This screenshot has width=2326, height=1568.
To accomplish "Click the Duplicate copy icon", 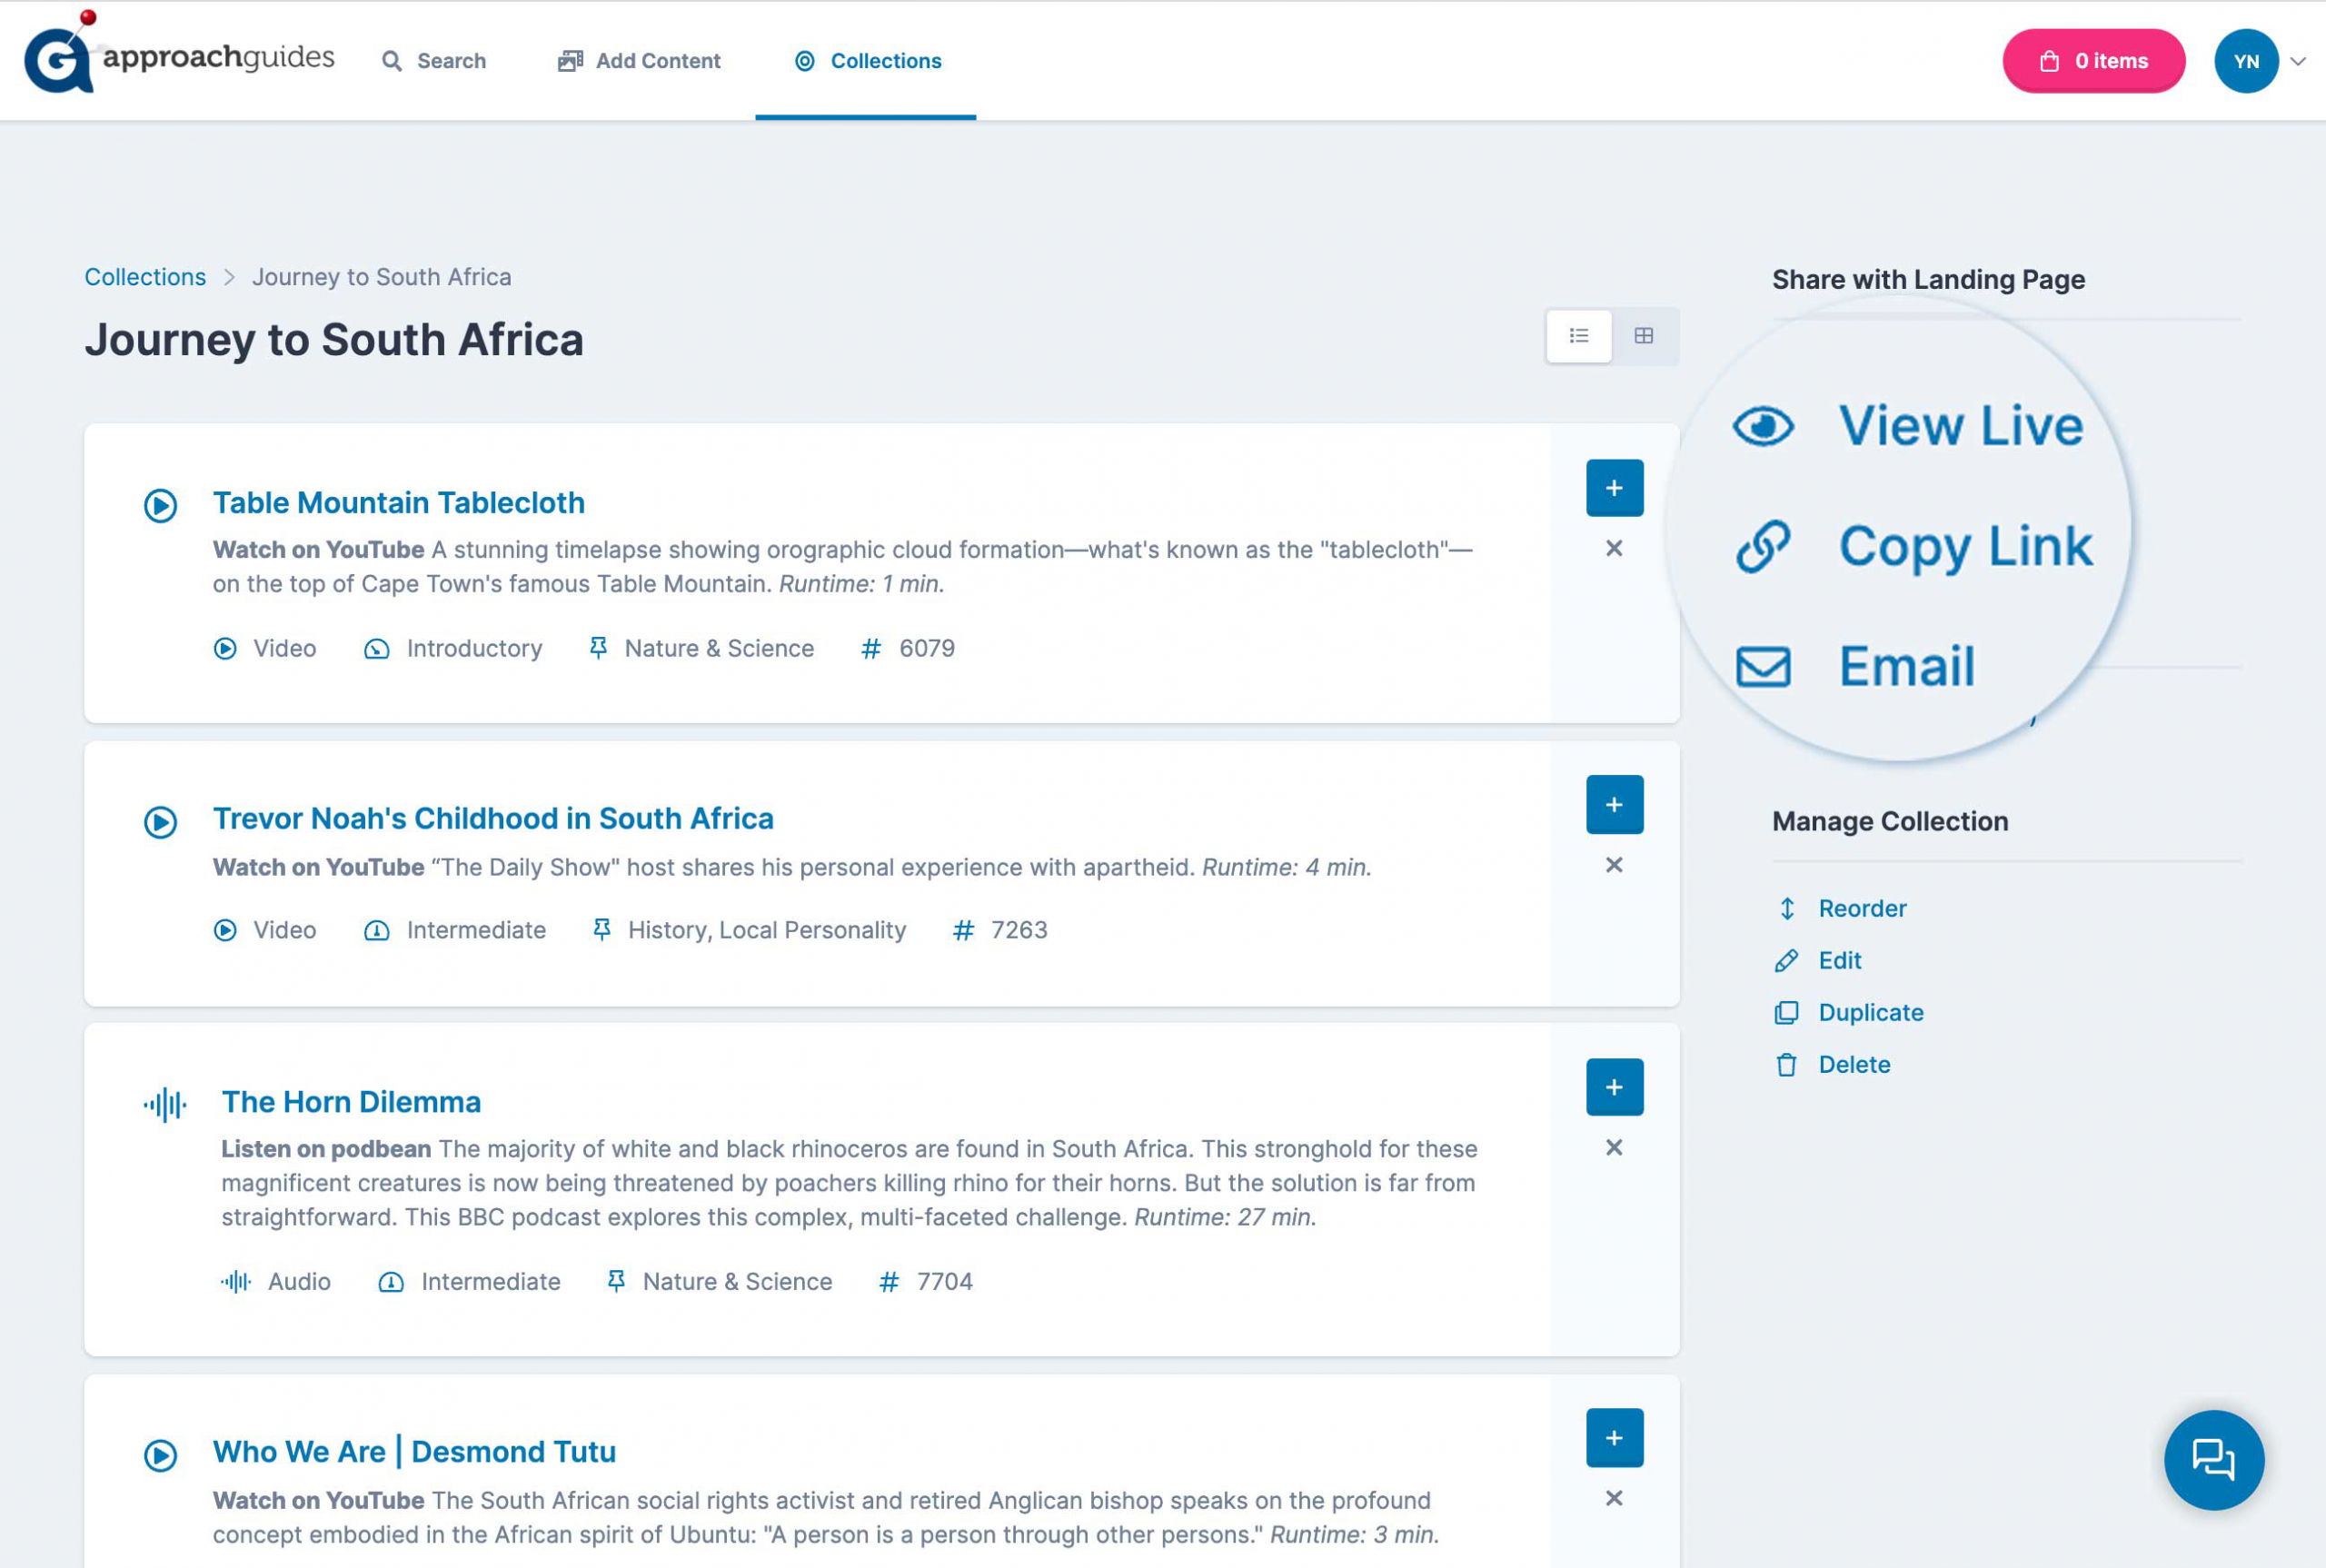I will tap(1787, 1013).
